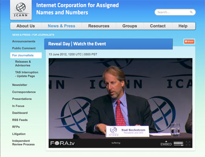Open the Resources menu
The height and width of the screenshot is (157, 205).
99,26
